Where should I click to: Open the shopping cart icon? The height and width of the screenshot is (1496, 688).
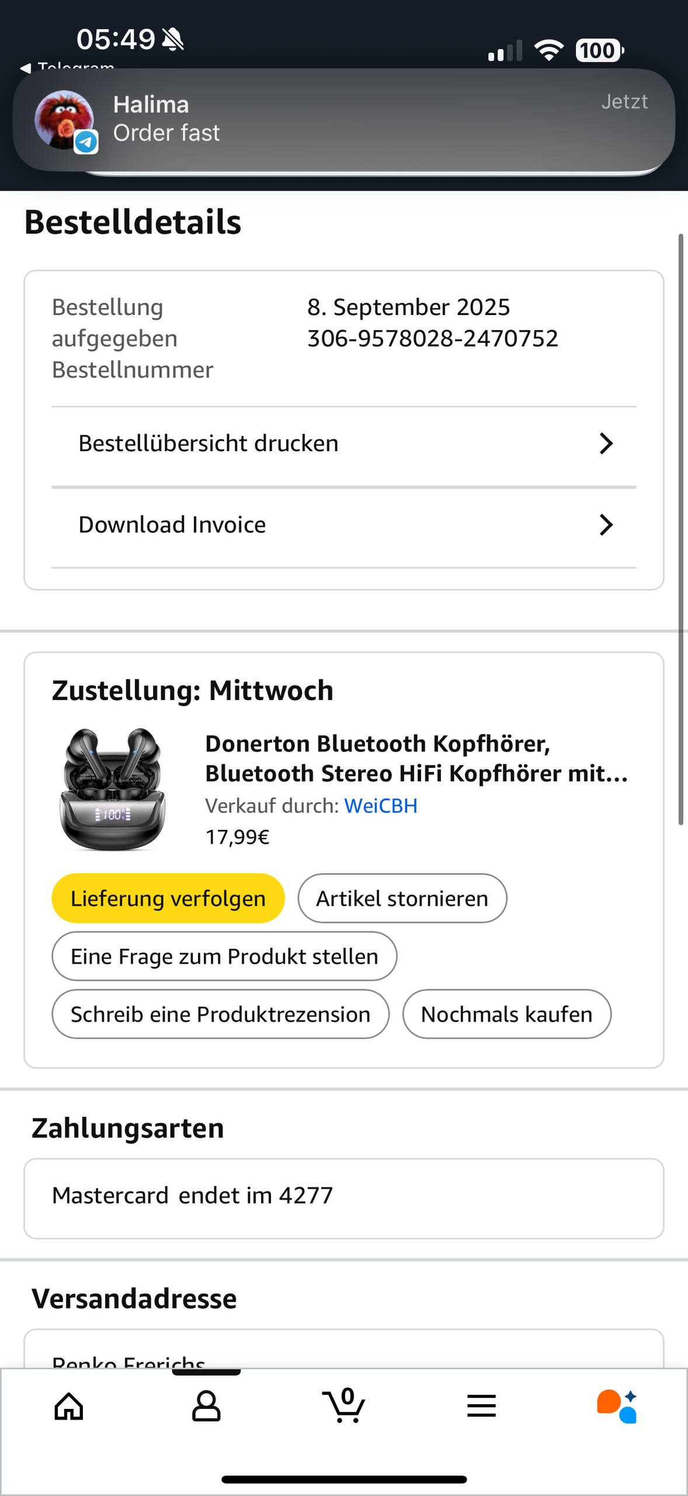[x=343, y=1405]
